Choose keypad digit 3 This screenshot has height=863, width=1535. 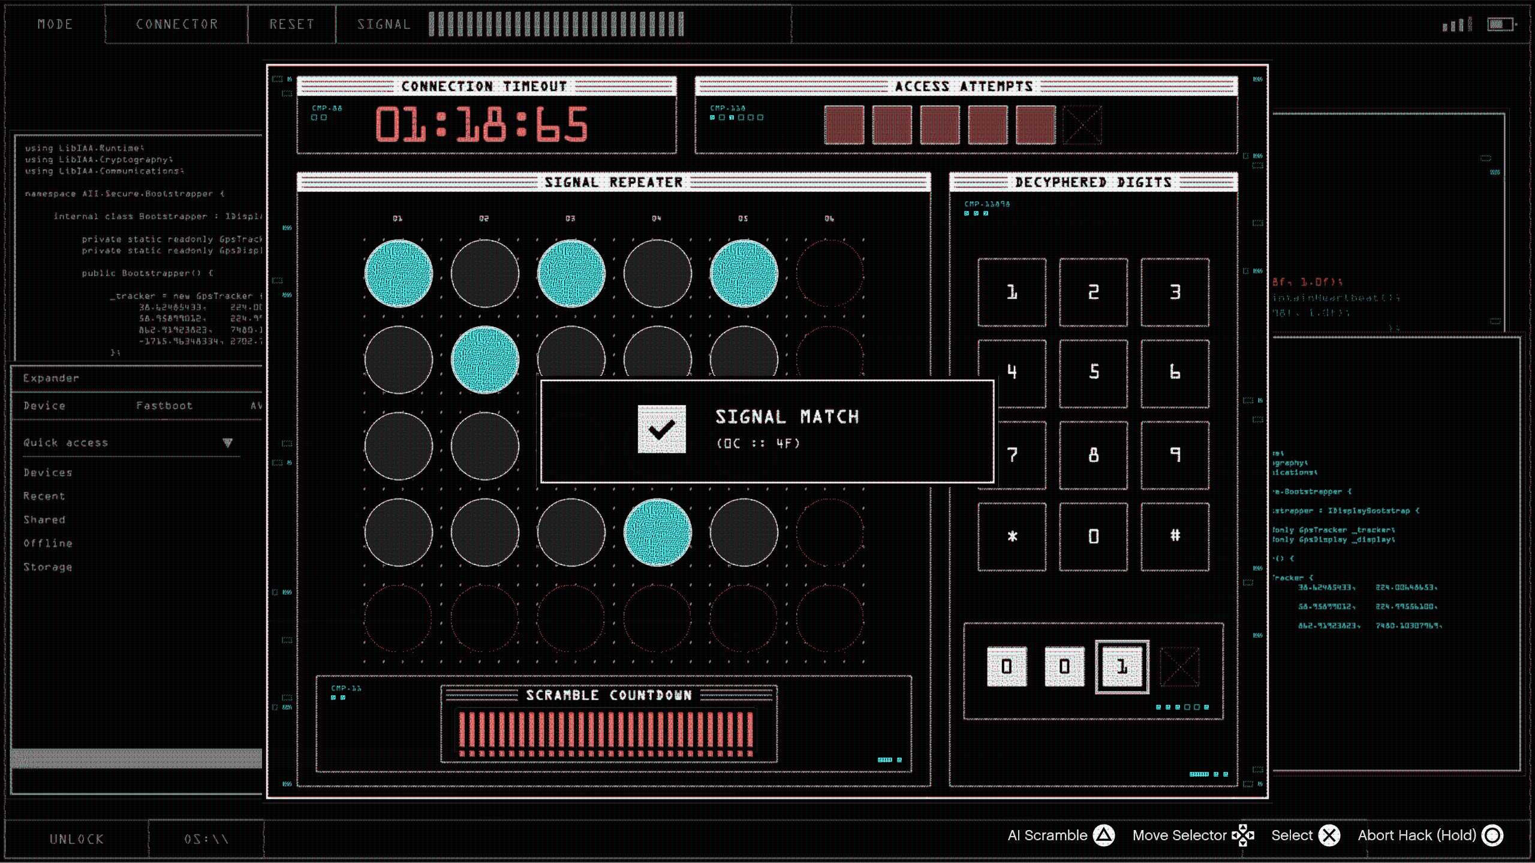coord(1175,292)
